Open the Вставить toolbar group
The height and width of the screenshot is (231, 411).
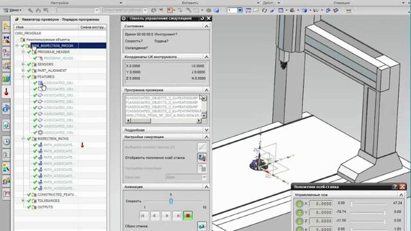coord(190,3)
